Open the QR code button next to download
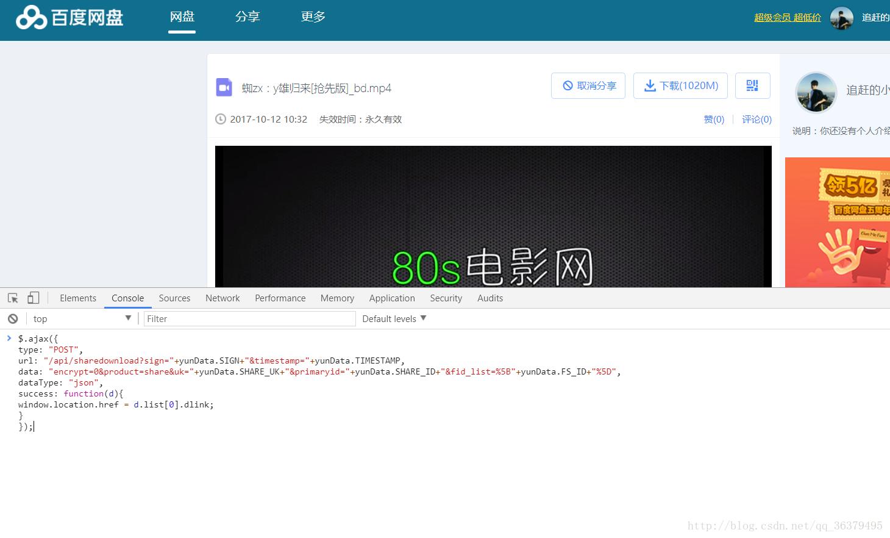This screenshot has width=890, height=538. tap(752, 85)
